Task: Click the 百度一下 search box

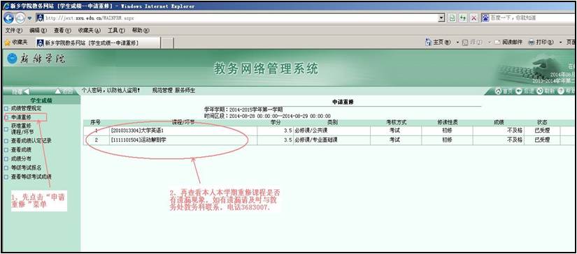Action: [x=533, y=17]
